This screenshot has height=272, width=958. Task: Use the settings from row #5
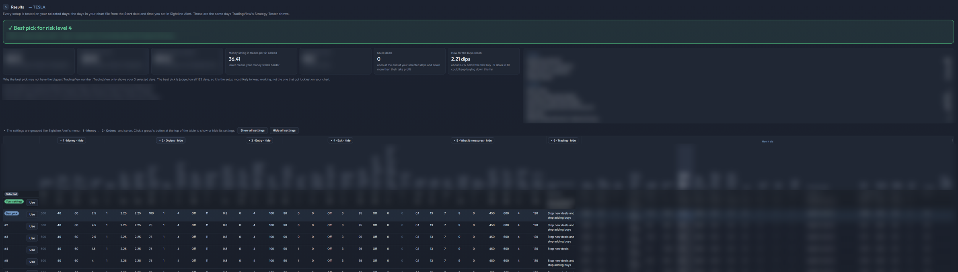(x=32, y=262)
